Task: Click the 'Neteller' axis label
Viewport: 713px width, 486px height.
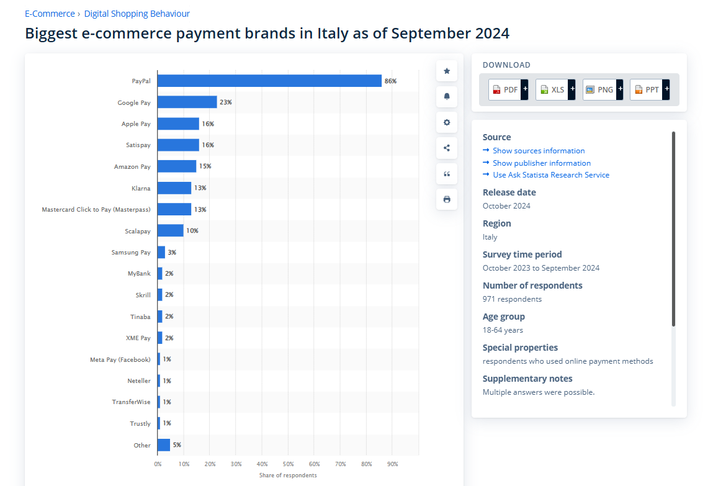Action: click(x=138, y=381)
